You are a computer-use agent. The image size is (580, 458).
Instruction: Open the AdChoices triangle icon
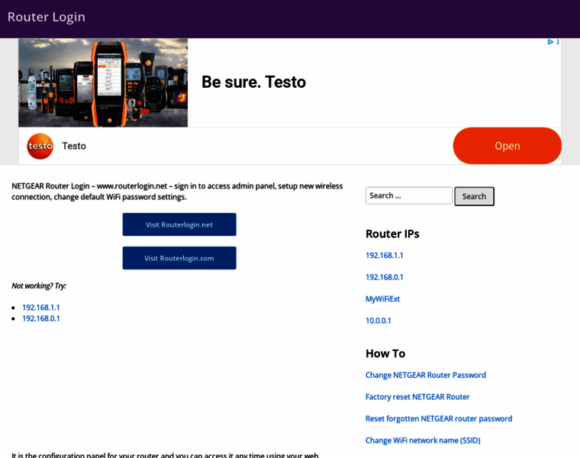550,42
